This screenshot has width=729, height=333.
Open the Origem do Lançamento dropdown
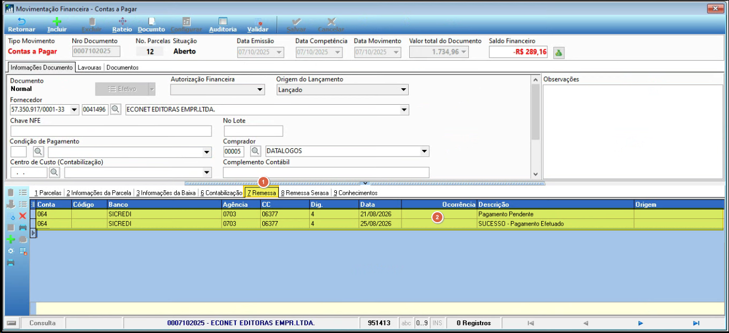404,90
